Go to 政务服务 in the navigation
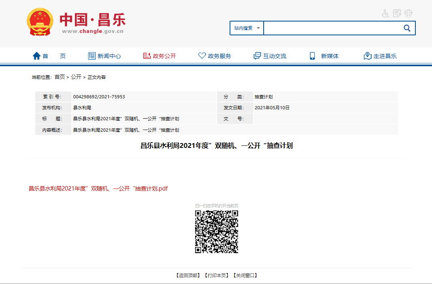This screenshot has height=284, width=432. click(215, 56)
